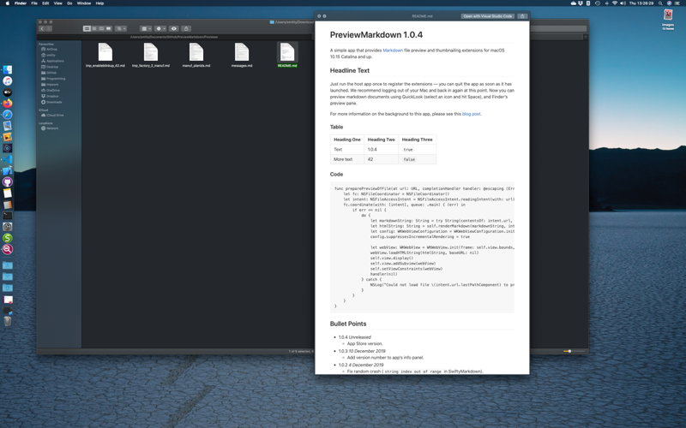Open the Go menu in menu bar

[69, 3]
